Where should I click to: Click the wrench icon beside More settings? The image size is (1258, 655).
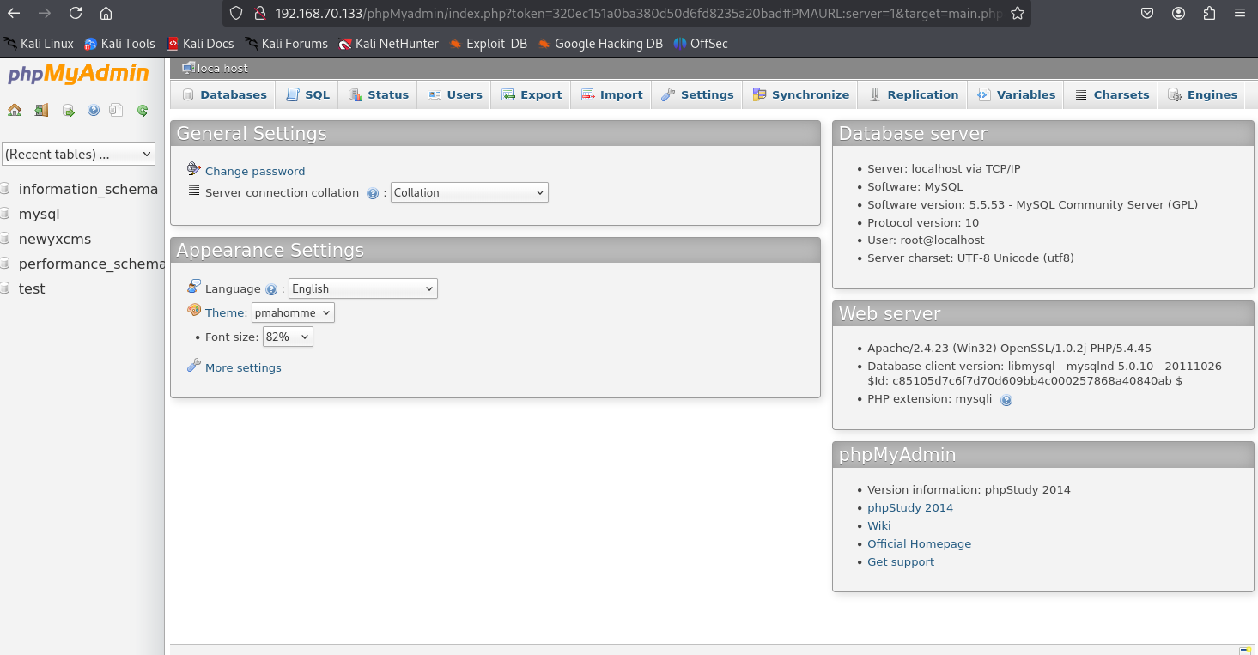pyautogui.click(x=194, y=366)
